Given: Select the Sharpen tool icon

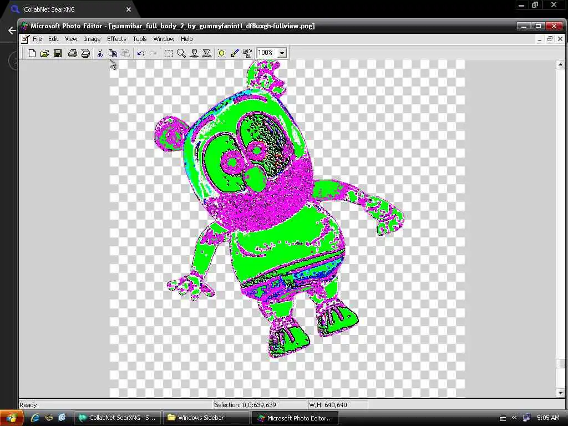Looking at the screenshot, I should coord(207,53).
